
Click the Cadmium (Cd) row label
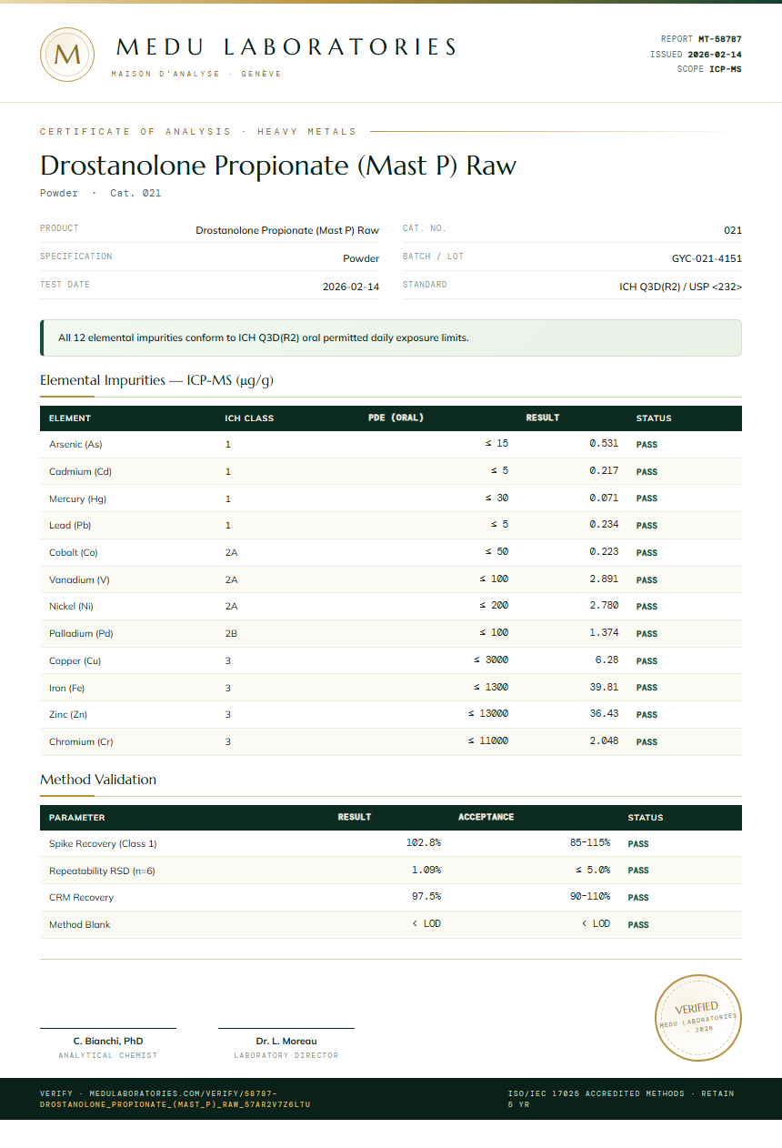[80, 472]
